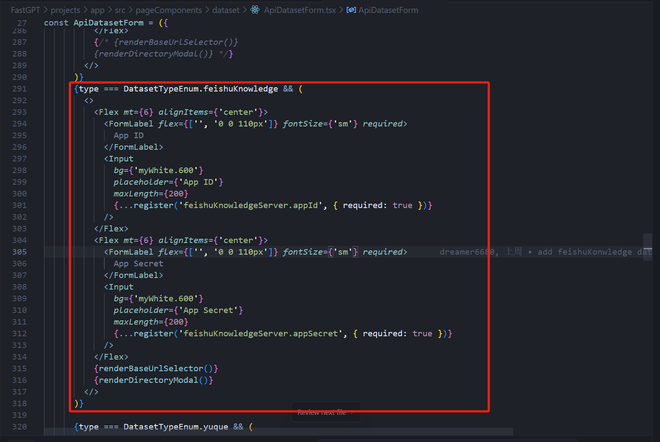The image size is (660, 442).
Task: Open ApiDatasetForm.tsx file breadcrumb
Action: pyautogui.click(x=299, y=10)
